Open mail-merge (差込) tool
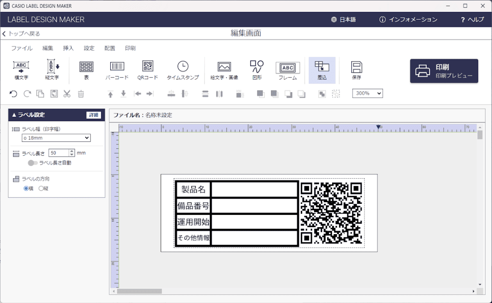The height and width of the screenshot is (303, 492). [322, 70]
